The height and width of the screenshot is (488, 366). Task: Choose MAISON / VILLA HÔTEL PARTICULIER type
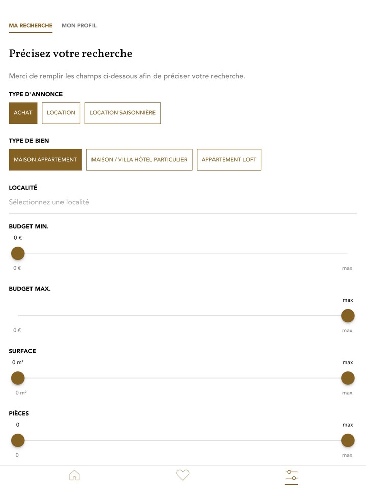[139, 160]
